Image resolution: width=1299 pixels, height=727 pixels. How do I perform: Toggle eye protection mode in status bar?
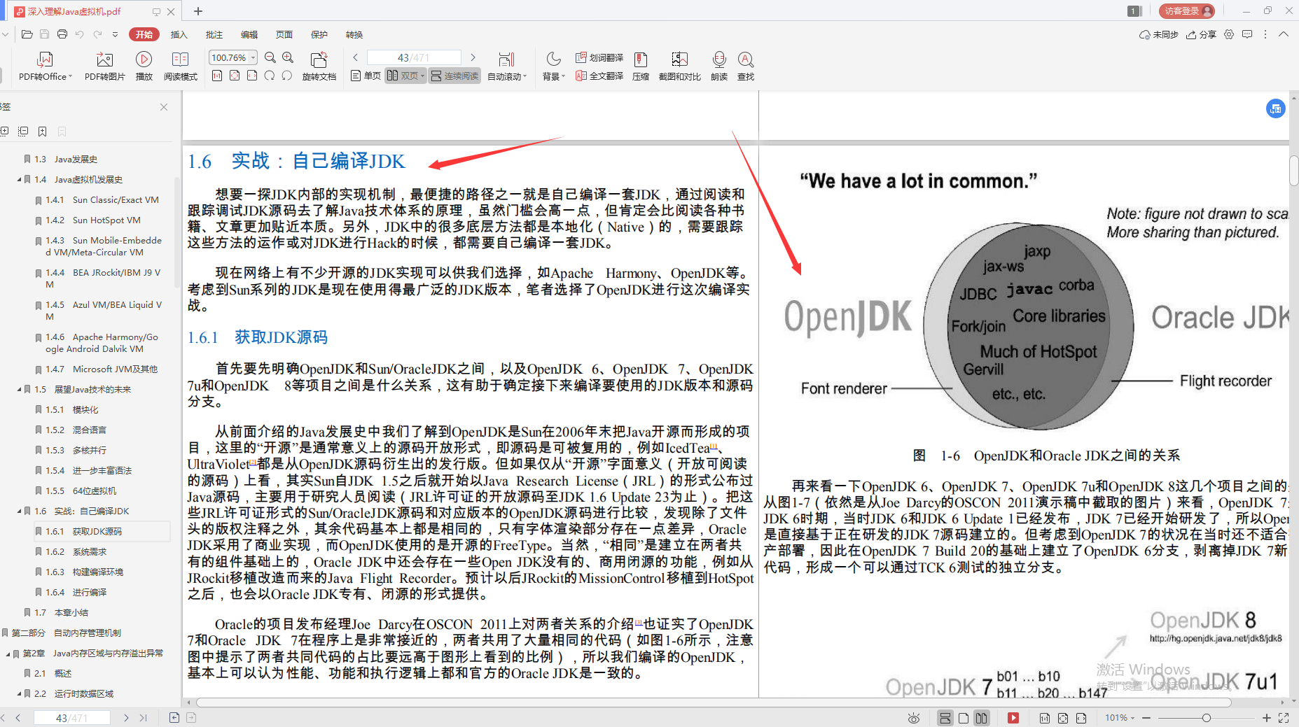(x=914, y=718)
